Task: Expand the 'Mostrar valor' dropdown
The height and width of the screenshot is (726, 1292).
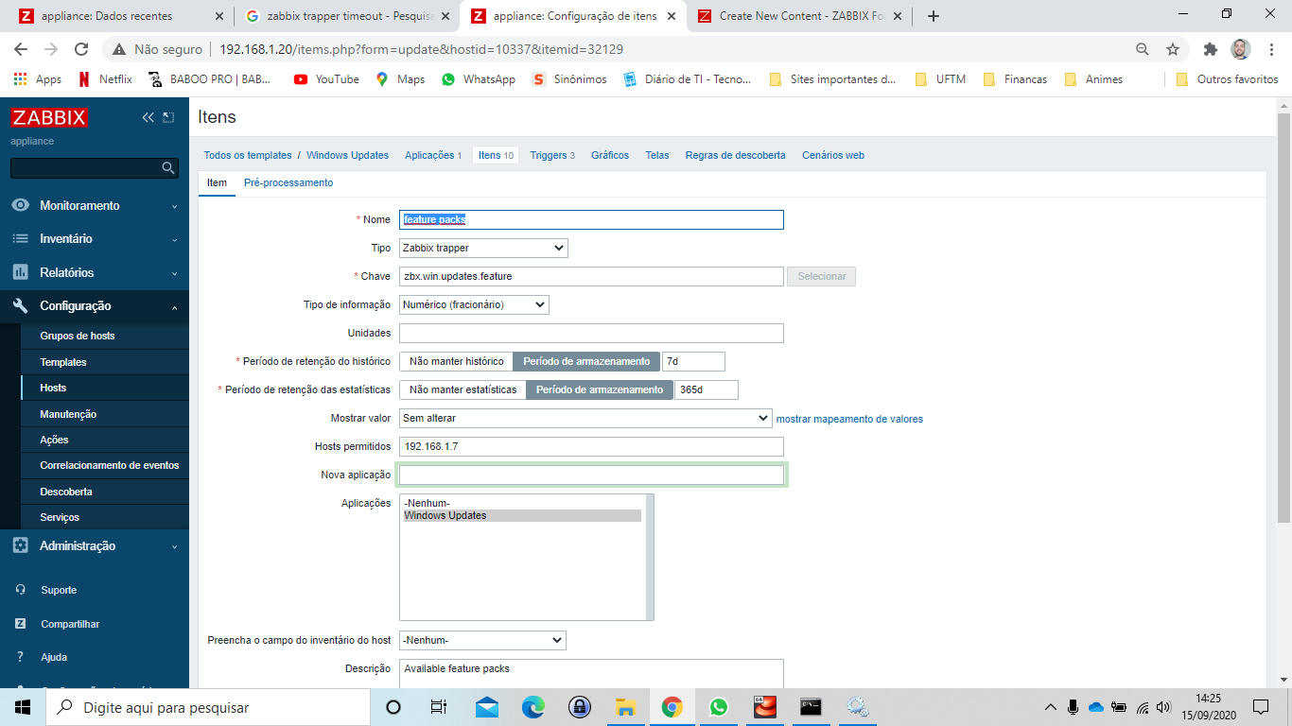Action: [x=585, y=418]
